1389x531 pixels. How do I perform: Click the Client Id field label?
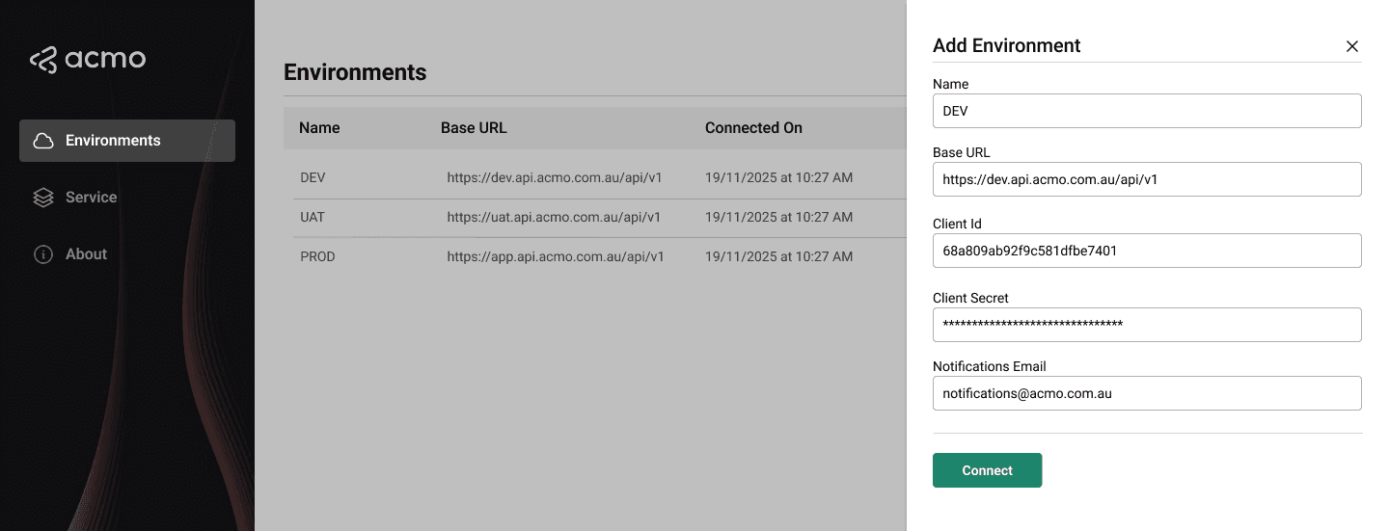click(957, 224)
